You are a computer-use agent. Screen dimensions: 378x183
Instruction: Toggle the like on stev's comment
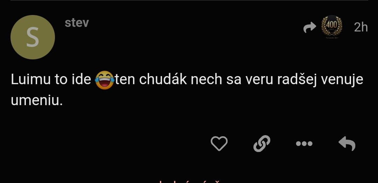(219, 144)
